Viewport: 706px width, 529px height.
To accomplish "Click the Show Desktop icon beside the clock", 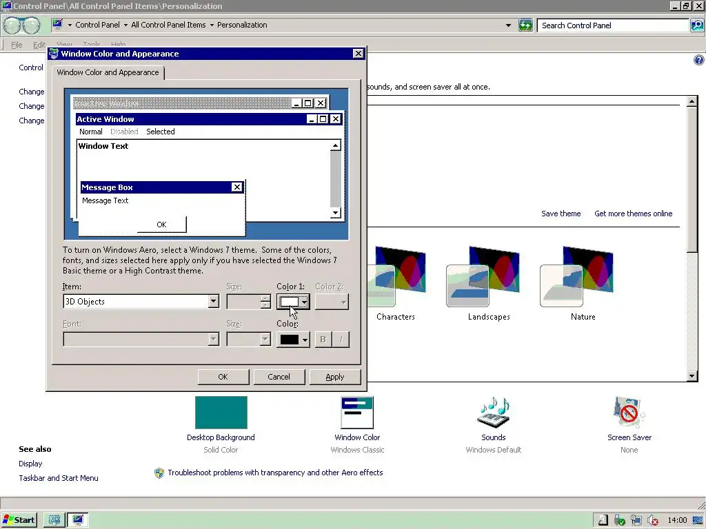I will (698, 521).
